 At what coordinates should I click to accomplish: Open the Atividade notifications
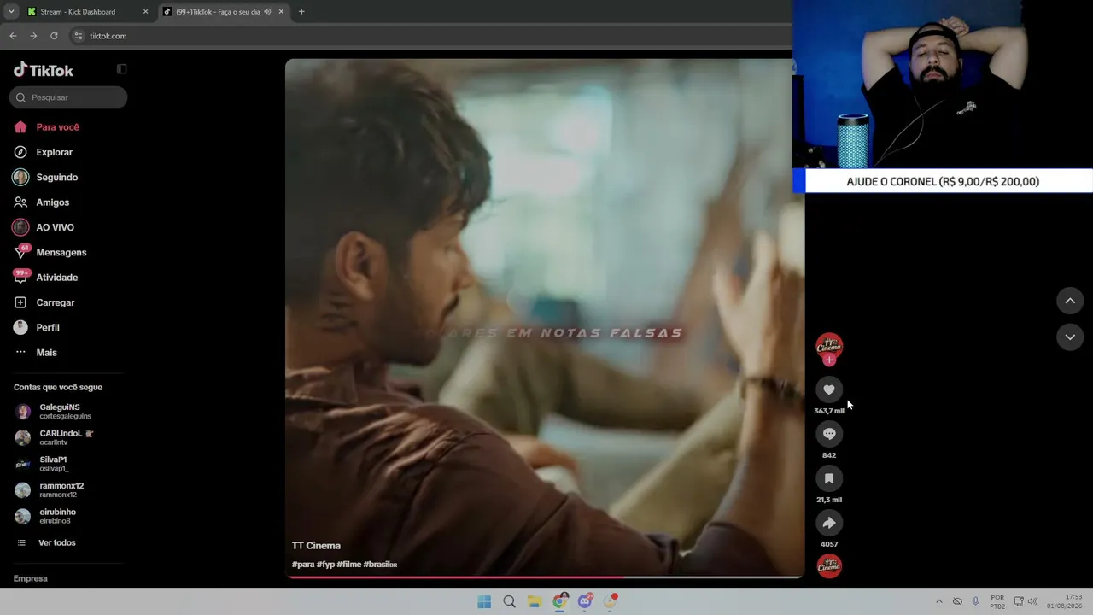point(56,278)
